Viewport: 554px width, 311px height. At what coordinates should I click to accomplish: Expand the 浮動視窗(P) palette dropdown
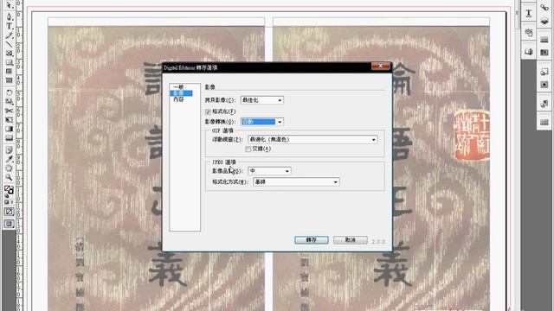coord(312,140)
